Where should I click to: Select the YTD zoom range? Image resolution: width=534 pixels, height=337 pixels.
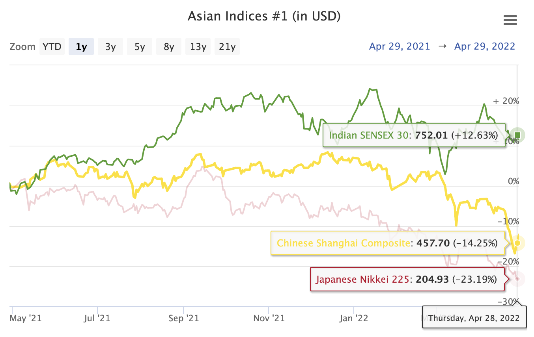tap(52, 47)
